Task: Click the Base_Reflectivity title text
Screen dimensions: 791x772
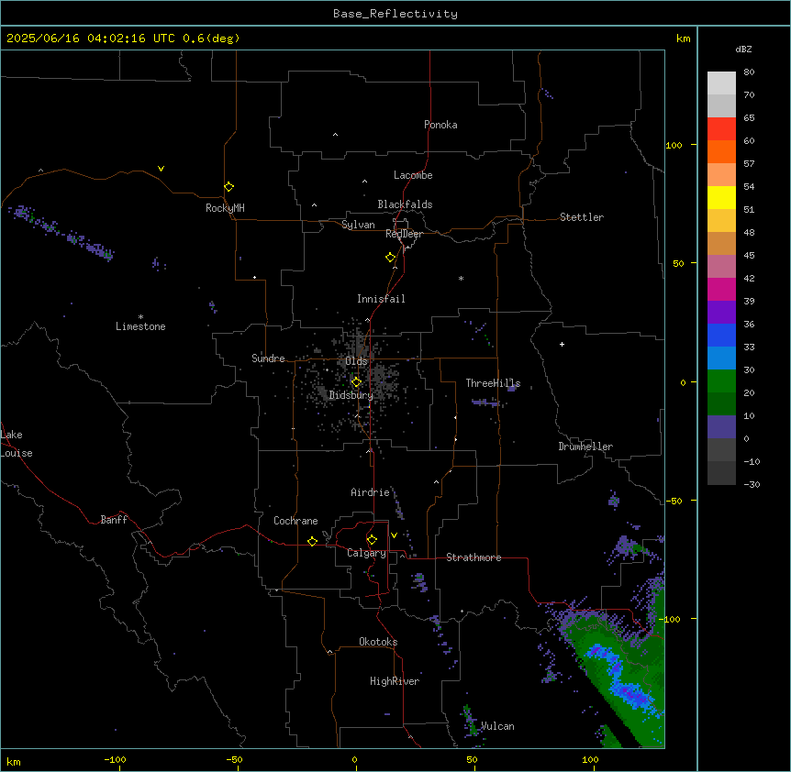Action: pos(395,14)
